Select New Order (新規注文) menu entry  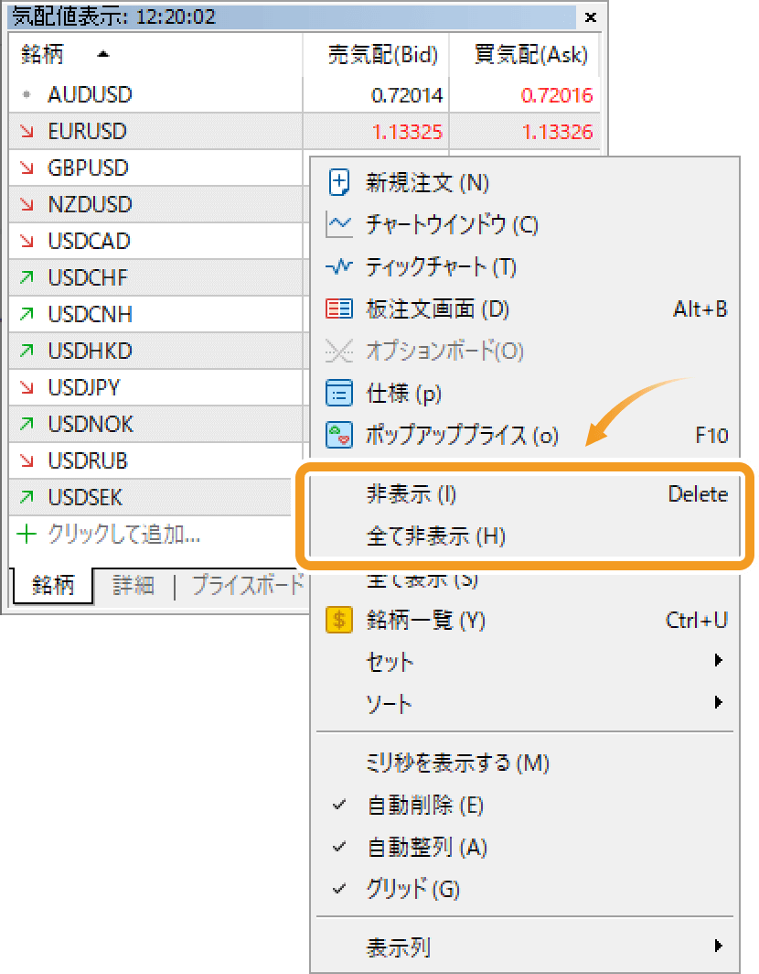[524, 183]
